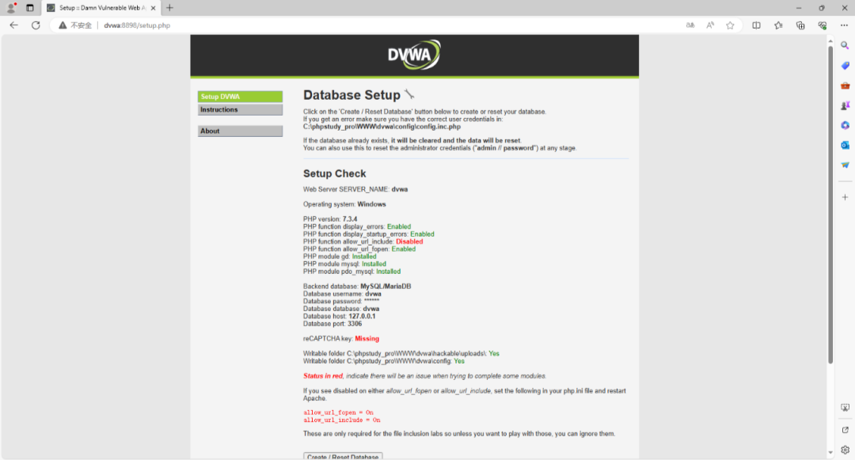
Task: Click the Create / Reset Database button
Action: click(343, 456)
